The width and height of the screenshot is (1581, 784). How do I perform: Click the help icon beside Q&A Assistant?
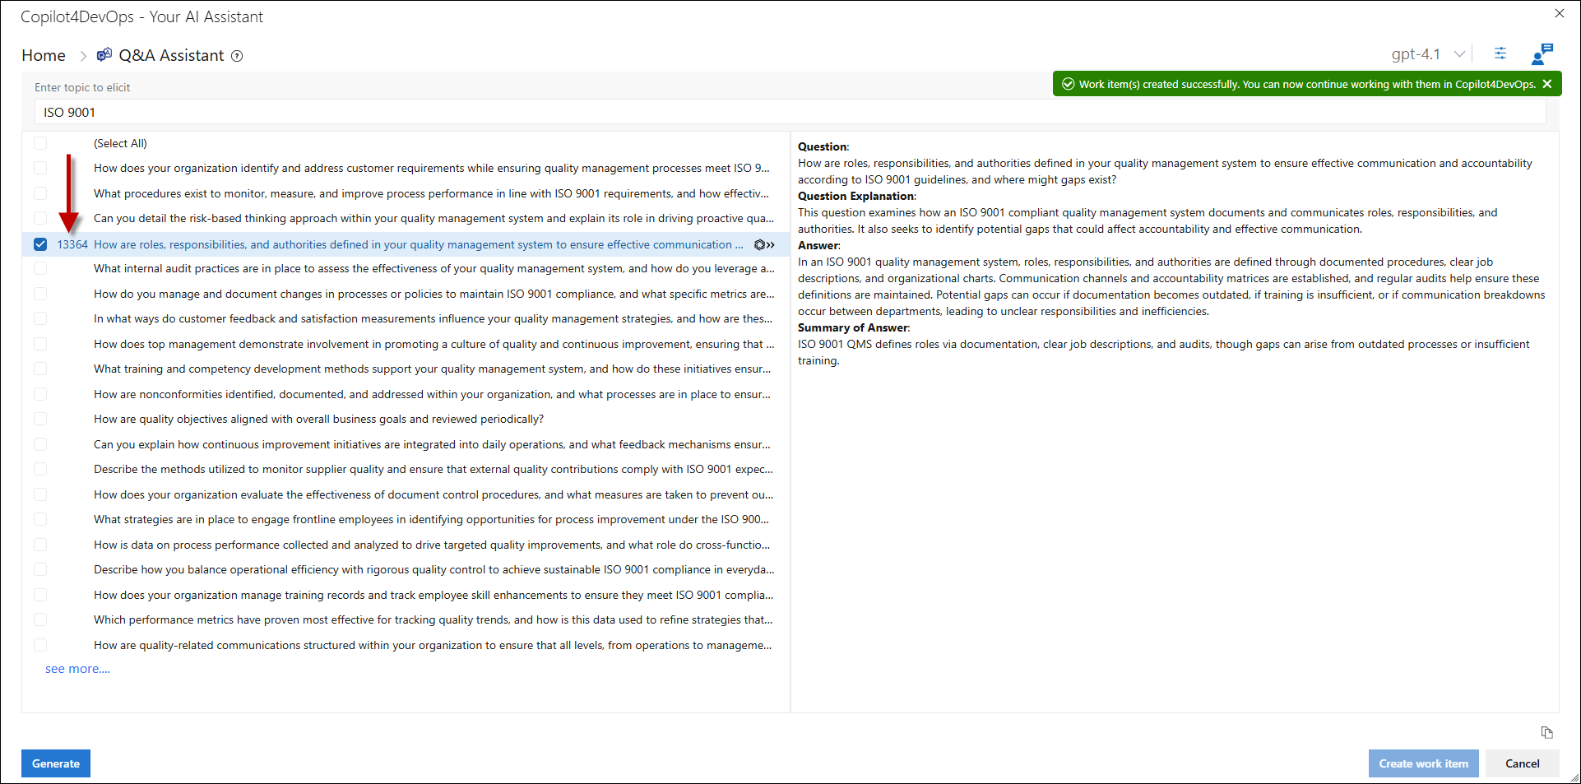[x=237, y=56]
